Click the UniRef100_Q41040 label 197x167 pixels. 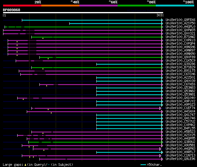click(x=180, y=98)
